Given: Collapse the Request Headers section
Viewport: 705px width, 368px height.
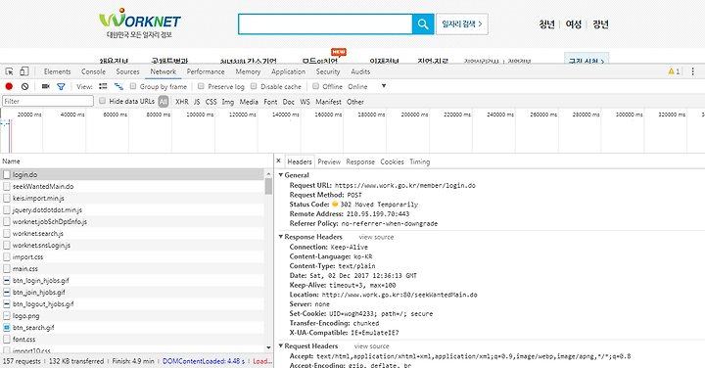Looking at the screenshot, I should (x=281, y=346).
